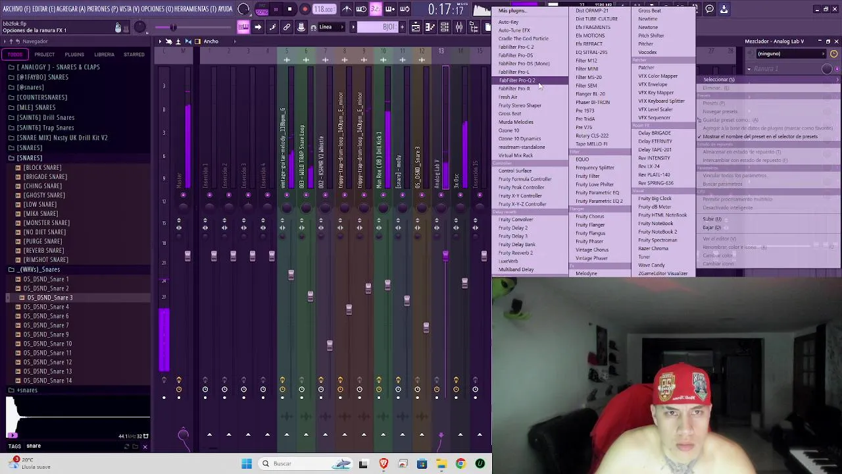
Task: Choose Más plugins... entry
Action: coord(512,11)
